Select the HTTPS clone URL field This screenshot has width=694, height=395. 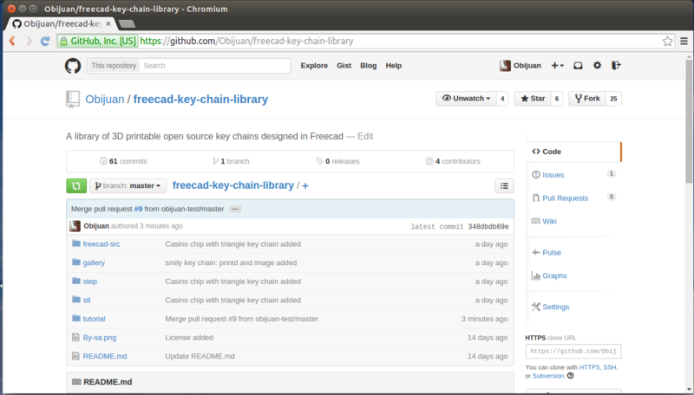[x=573, y=352]
